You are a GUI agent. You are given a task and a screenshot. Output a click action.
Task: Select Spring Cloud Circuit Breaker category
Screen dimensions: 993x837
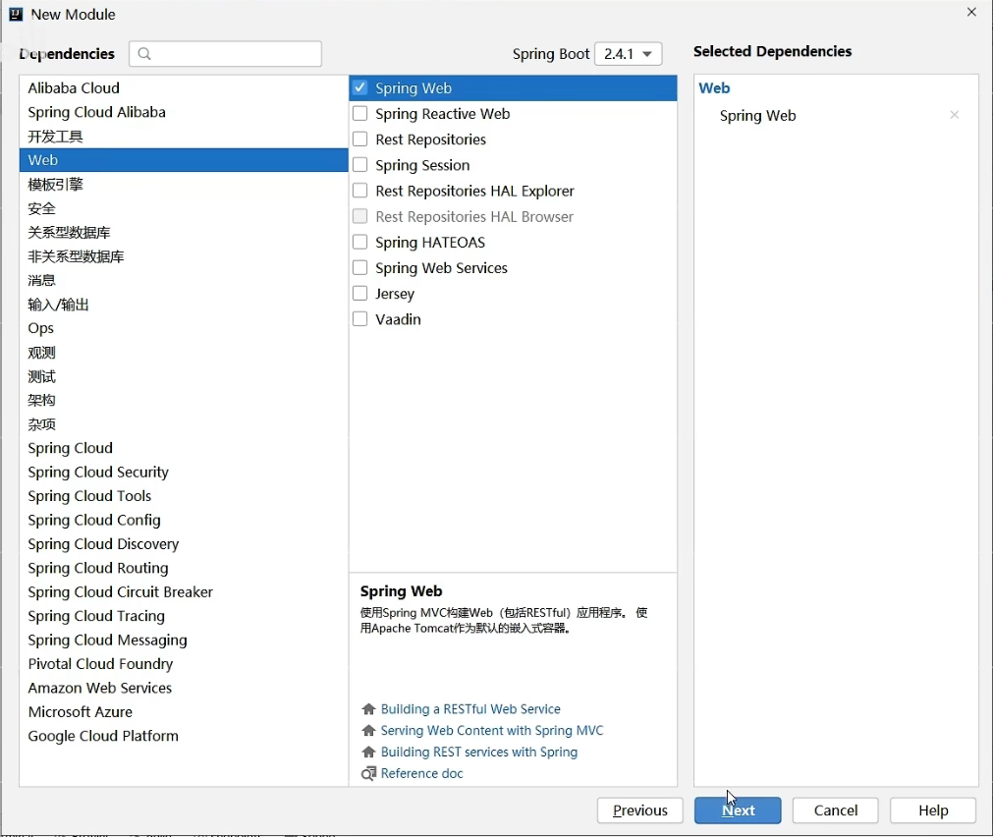pos(184,592)
